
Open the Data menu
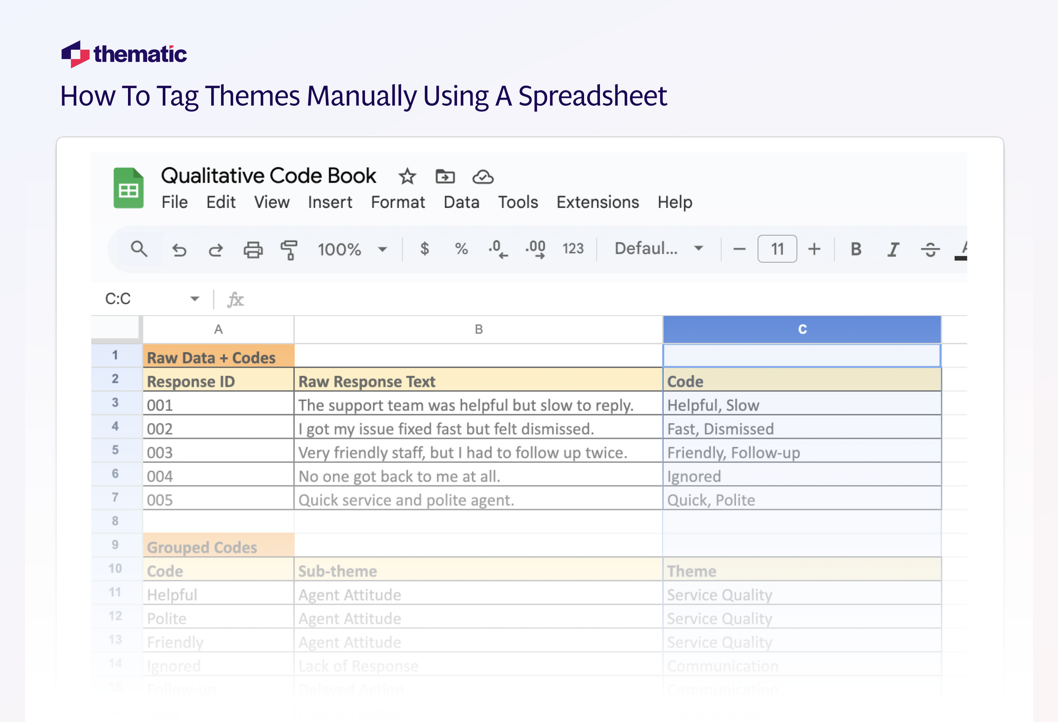461,202
